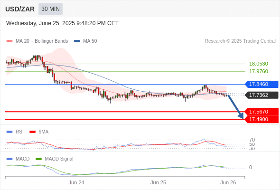
Task: Click the Jun 26 date axis label
Action: tap(228, 183)
